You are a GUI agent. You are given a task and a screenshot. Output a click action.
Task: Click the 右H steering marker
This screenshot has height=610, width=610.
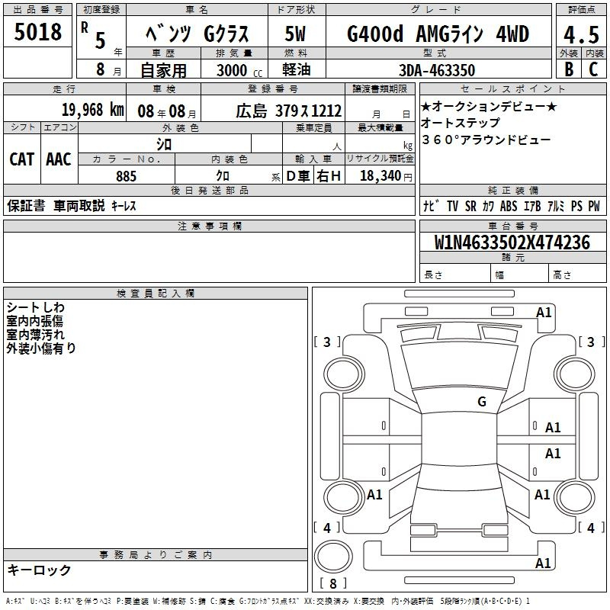329,176
